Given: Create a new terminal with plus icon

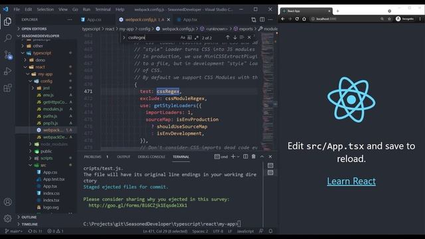Looking at the screenshot, I should pos(233,157).
